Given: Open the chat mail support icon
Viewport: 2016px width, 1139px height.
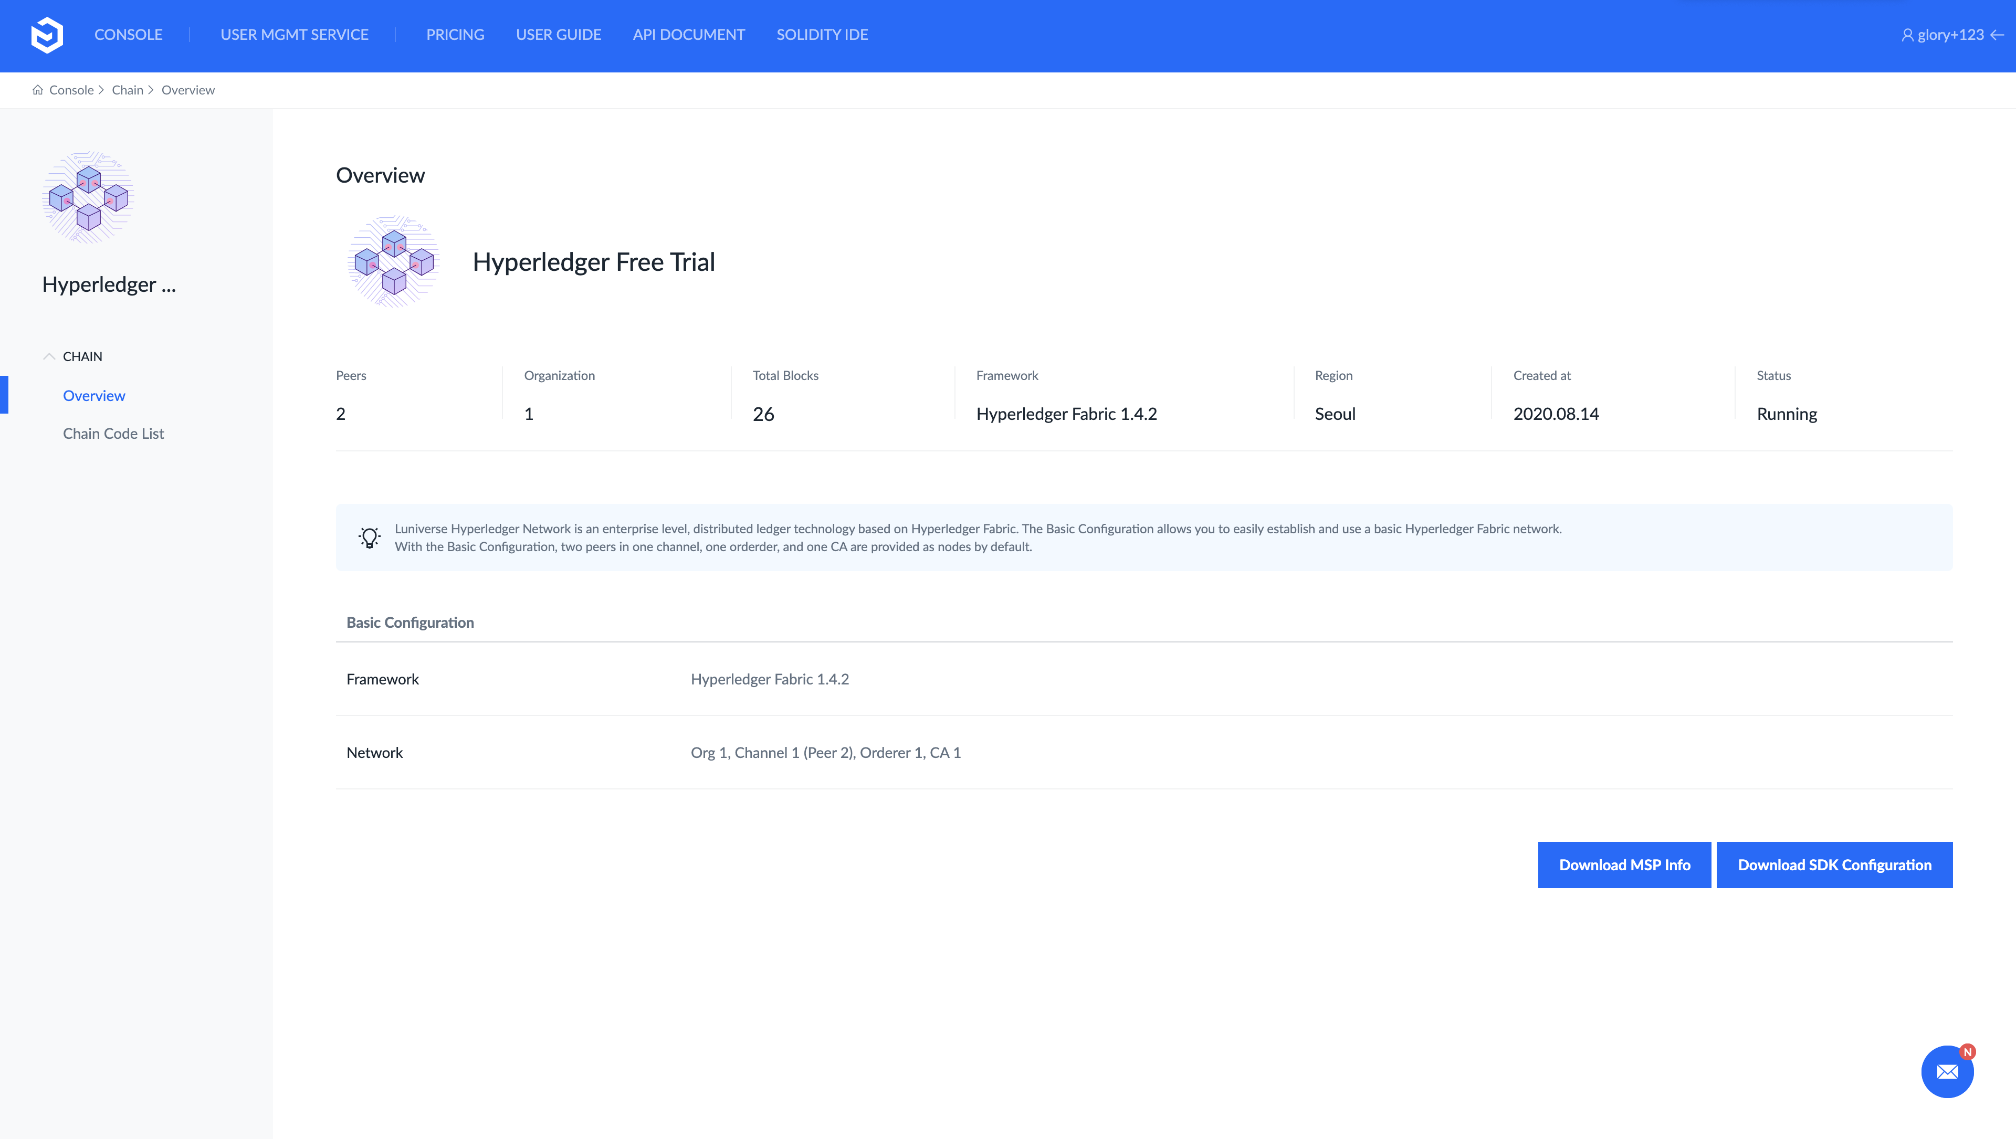Looking at the screenshot, I should (1947, 1072).
